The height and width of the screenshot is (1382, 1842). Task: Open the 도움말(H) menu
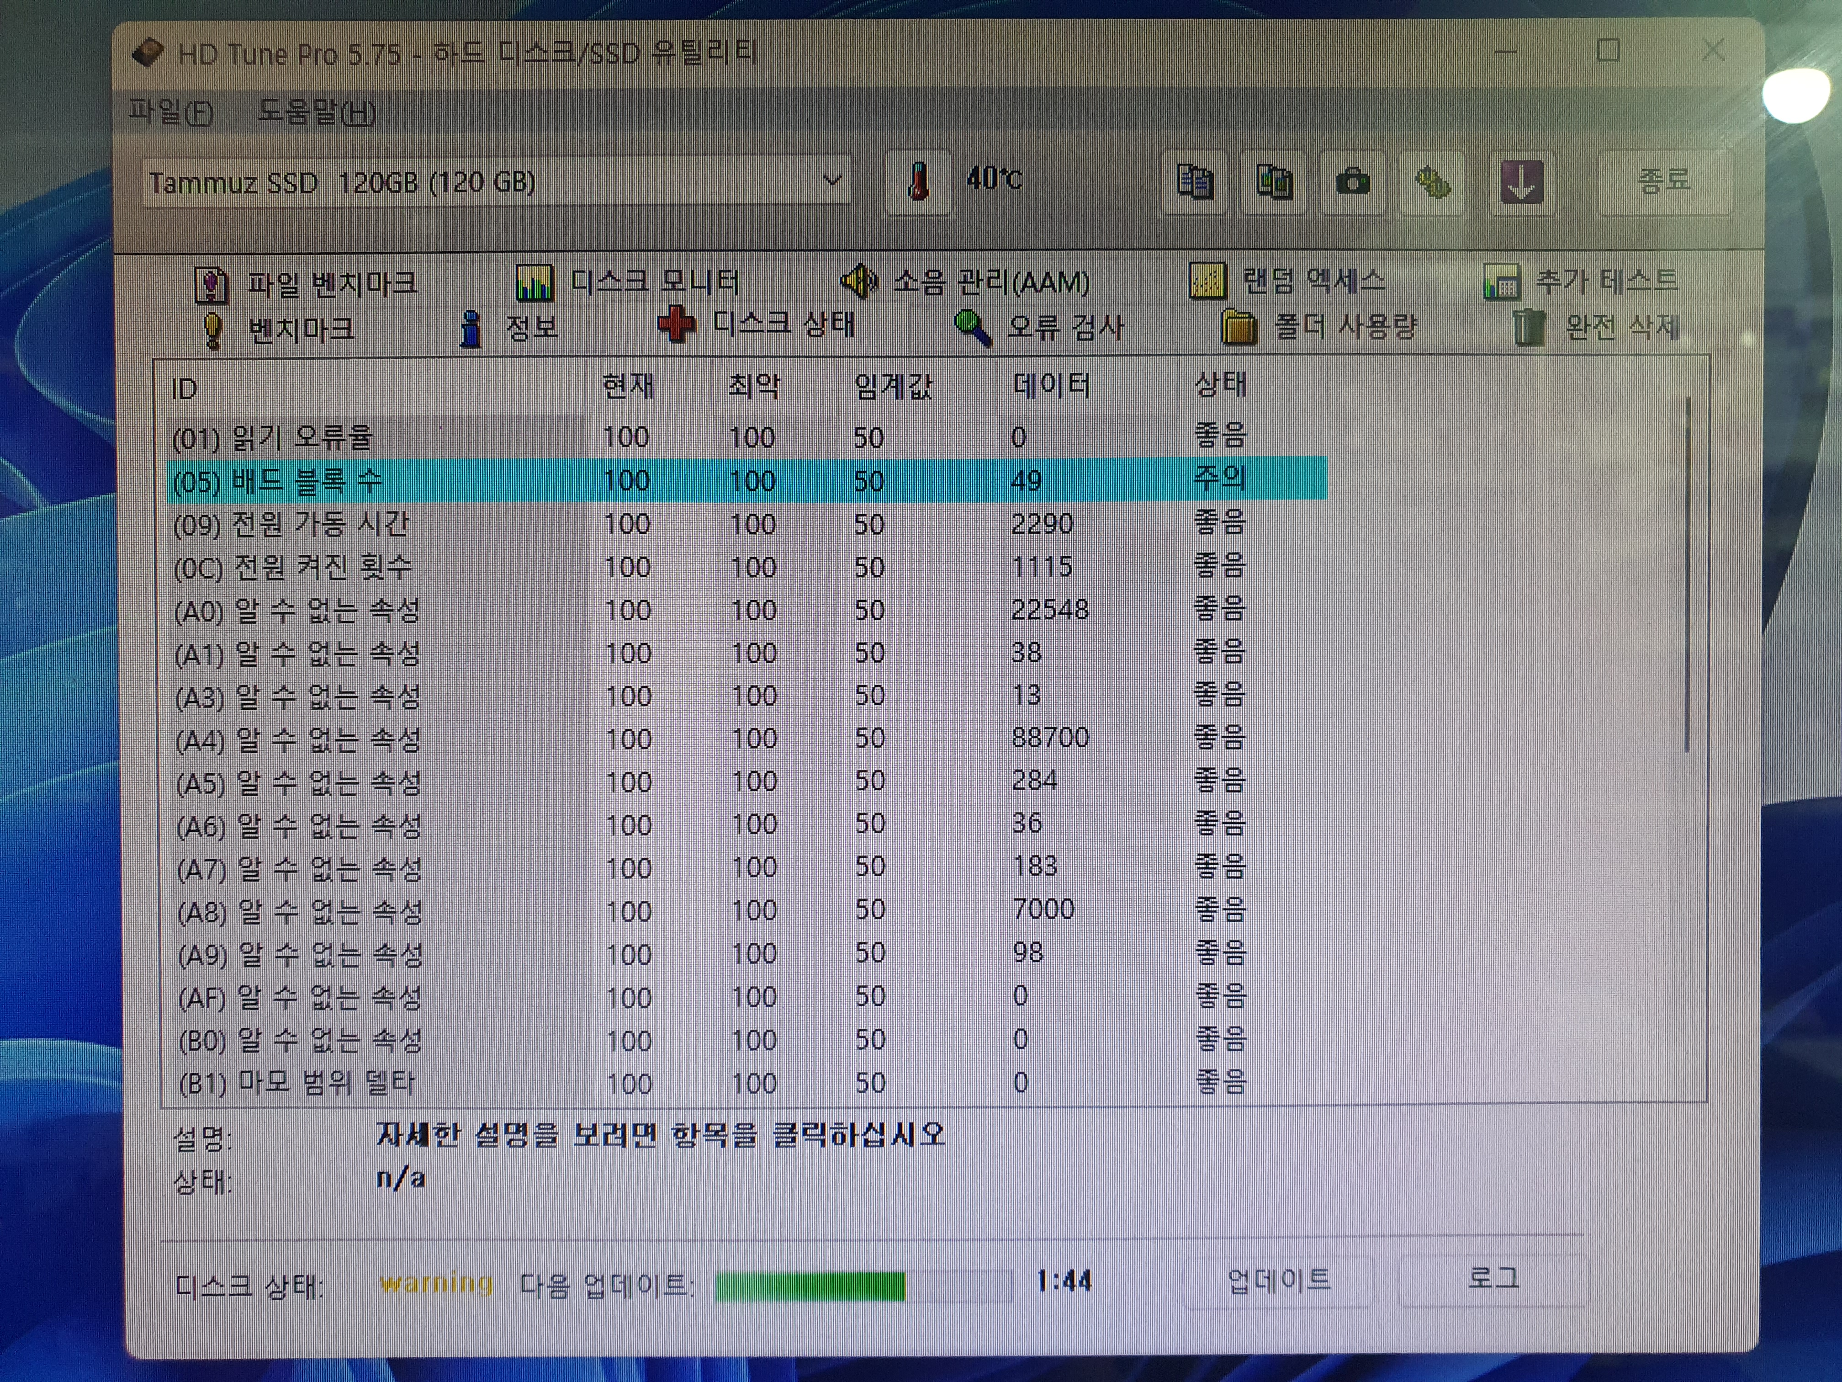point(317,112)
